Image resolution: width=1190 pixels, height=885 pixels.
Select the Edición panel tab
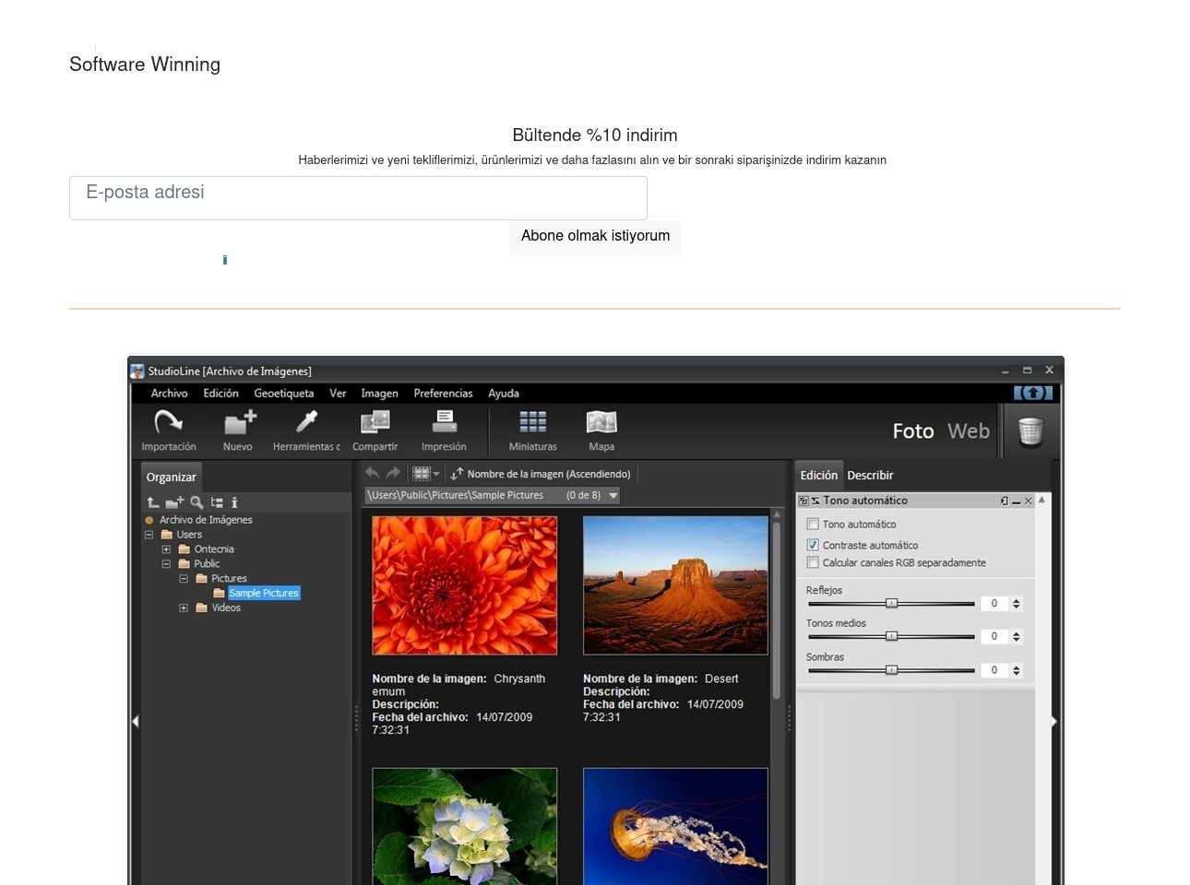(x=819, y=476)
